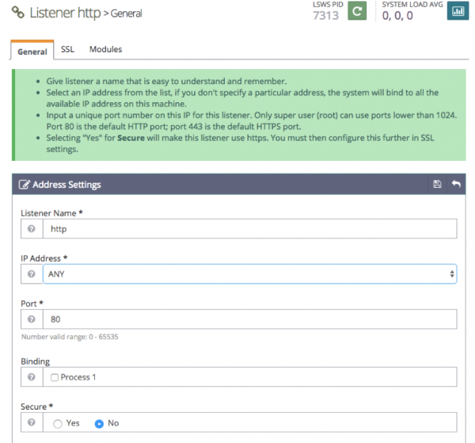Click the help icon beside Port field
The image size is (475, 443).
[x=31, y=319]
